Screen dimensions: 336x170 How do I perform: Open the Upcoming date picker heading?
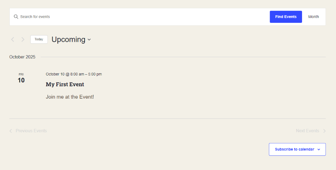point(68,40)
